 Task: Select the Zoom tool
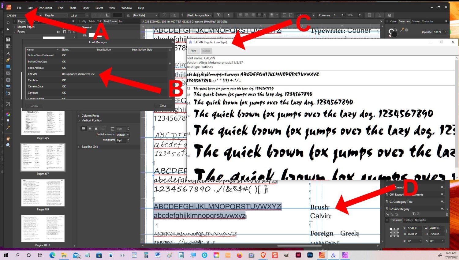[x=8, y=145]
